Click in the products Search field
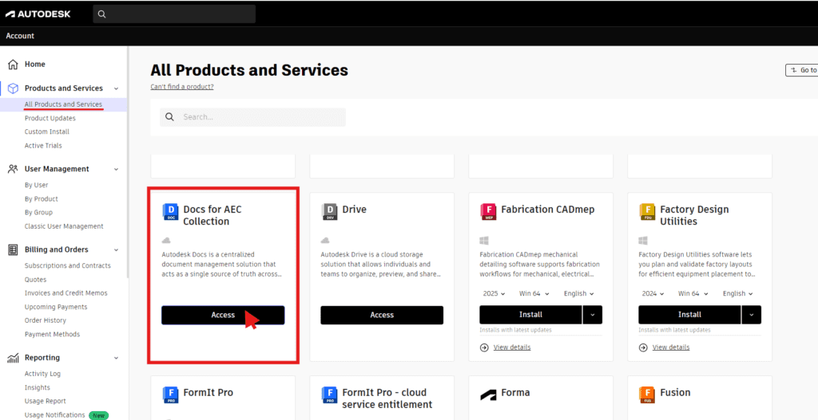Image resolution: width=818 pixels, height=420 pixels. (253, 117)
